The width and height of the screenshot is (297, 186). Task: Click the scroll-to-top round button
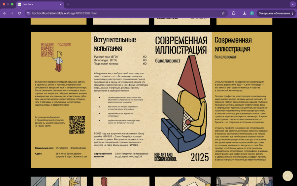click(x=287, y=176)
